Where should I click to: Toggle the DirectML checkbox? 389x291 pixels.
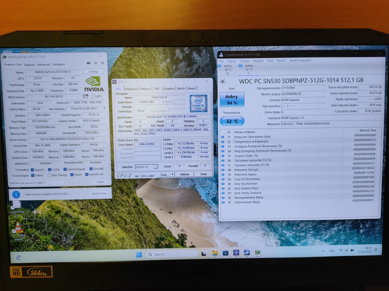click(x=91, y=169)
